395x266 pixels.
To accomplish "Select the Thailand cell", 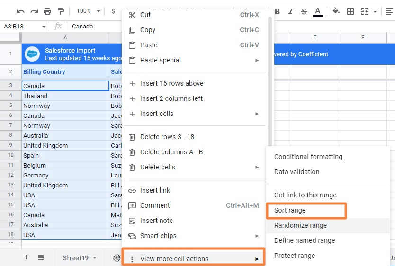I will pyautogui.click(x=65, y=96).
